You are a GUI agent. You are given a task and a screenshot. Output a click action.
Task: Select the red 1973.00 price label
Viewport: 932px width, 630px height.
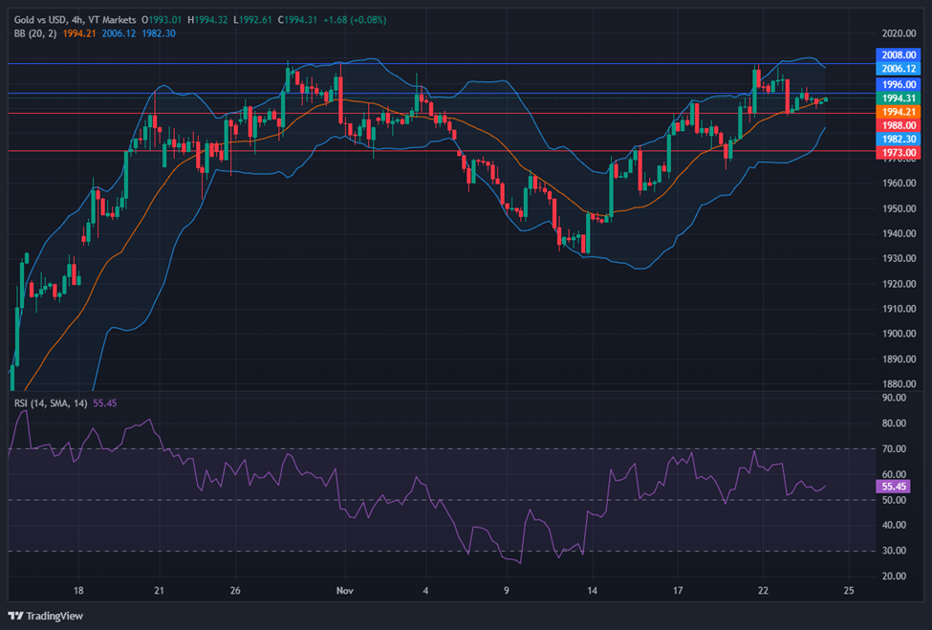point(899,152)
